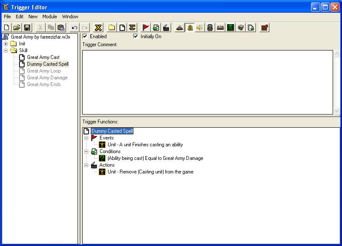Select the Trigger Editor 'a' module icon
342x246 pixels.
click(190, 28)
